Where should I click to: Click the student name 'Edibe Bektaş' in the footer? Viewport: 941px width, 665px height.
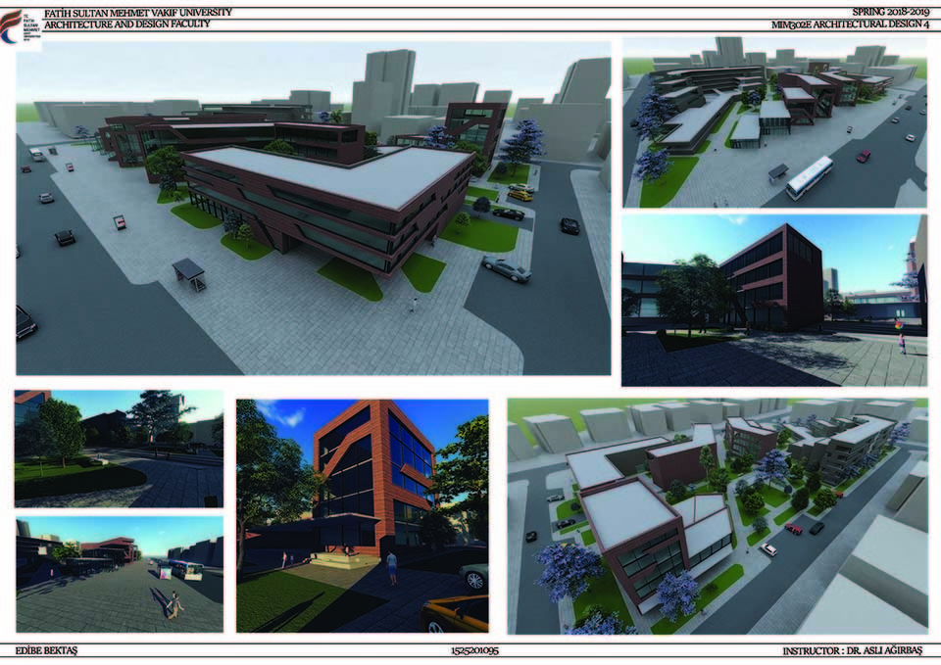[49, 650]
